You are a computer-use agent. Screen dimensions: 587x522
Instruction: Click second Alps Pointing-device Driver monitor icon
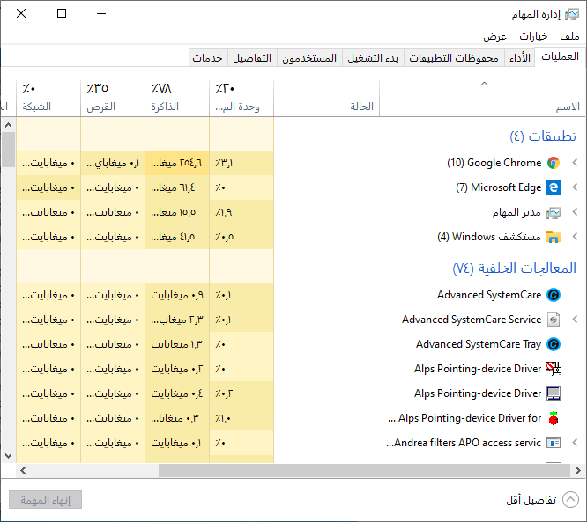[x=554, y=393]
